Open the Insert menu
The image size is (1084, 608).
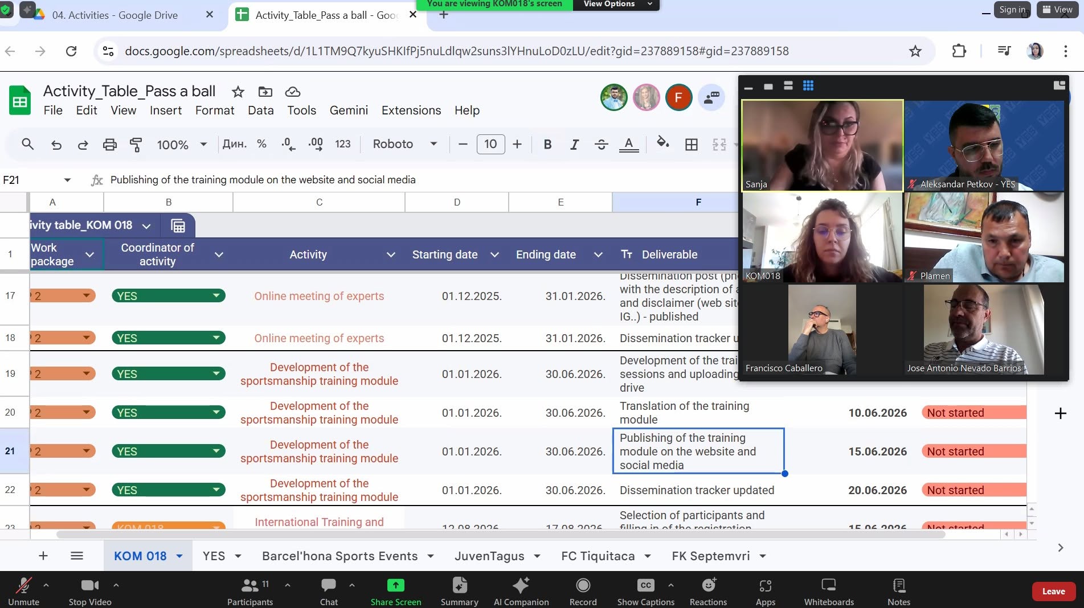tap(166, 110)
